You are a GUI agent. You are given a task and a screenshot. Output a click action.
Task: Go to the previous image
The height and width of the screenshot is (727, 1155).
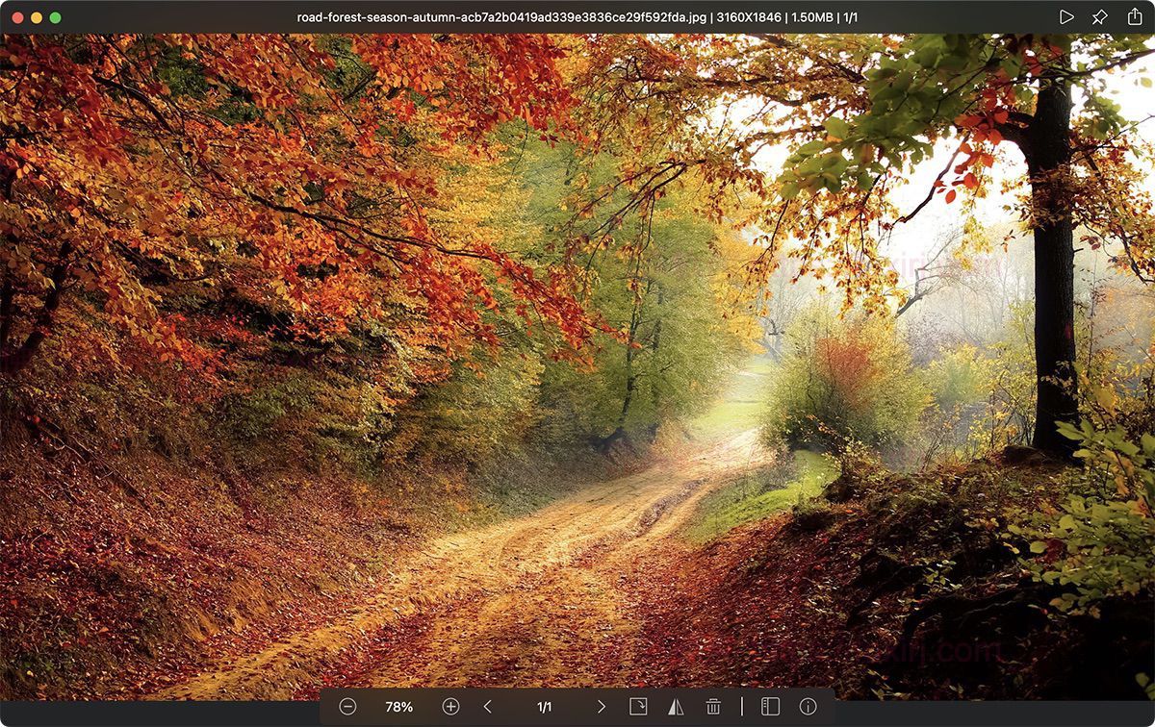point(487,706)
